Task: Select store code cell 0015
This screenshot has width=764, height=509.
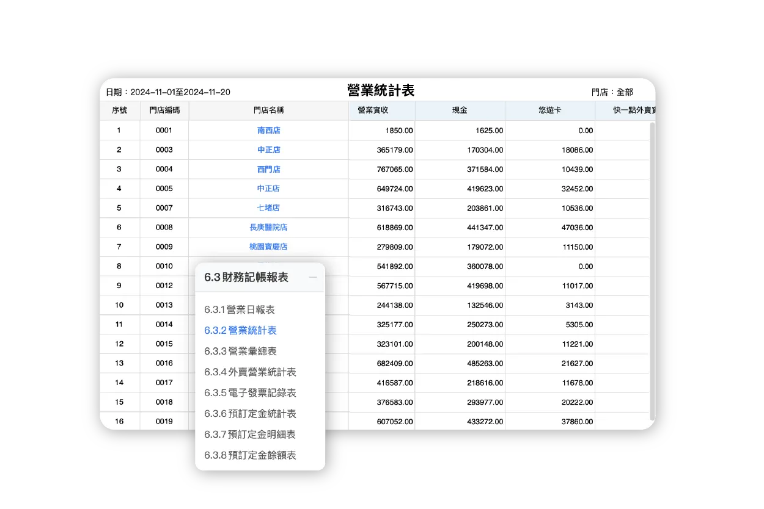Action: (164, 344)
